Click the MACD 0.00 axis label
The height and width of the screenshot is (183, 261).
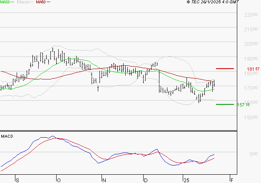254,154
